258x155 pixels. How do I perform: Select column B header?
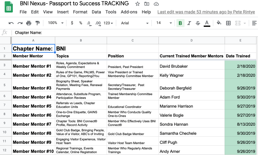(x=81, y=40)
